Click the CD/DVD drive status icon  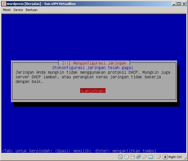[126, 157]
